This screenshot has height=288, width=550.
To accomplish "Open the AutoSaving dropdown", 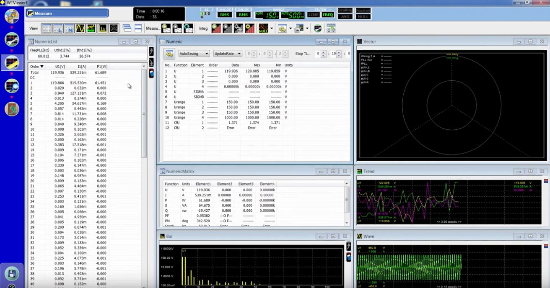I will point(194,54).
